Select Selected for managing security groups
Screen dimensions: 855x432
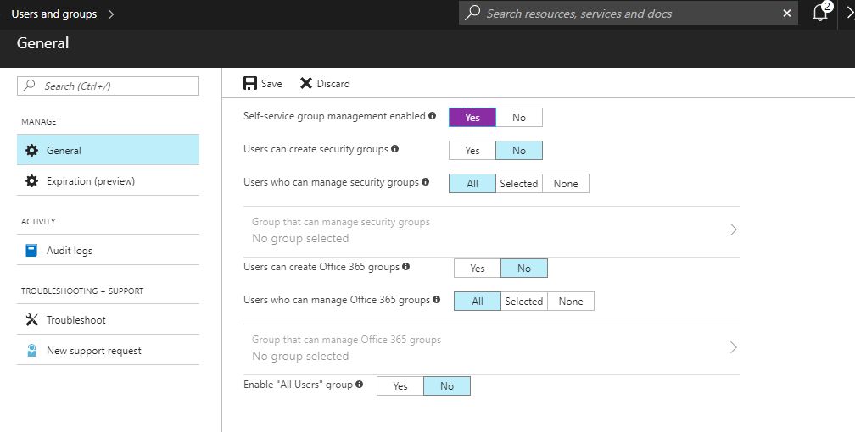pyautogui.click(x=519, y=184)
